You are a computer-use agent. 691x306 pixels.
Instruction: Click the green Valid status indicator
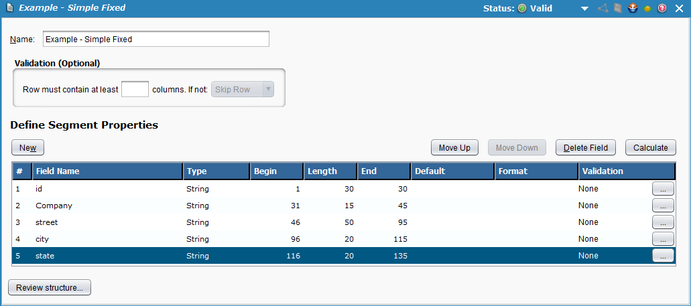coord(522,8)
